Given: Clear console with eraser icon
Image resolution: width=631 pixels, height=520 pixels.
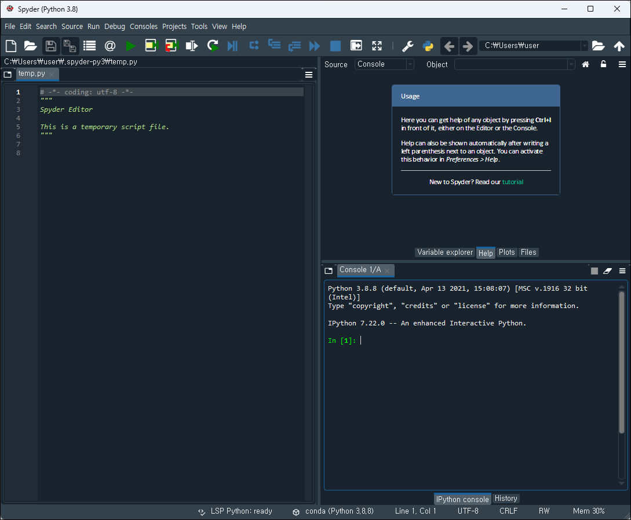Looking at the screenshot, I should (x=607, y=271).
